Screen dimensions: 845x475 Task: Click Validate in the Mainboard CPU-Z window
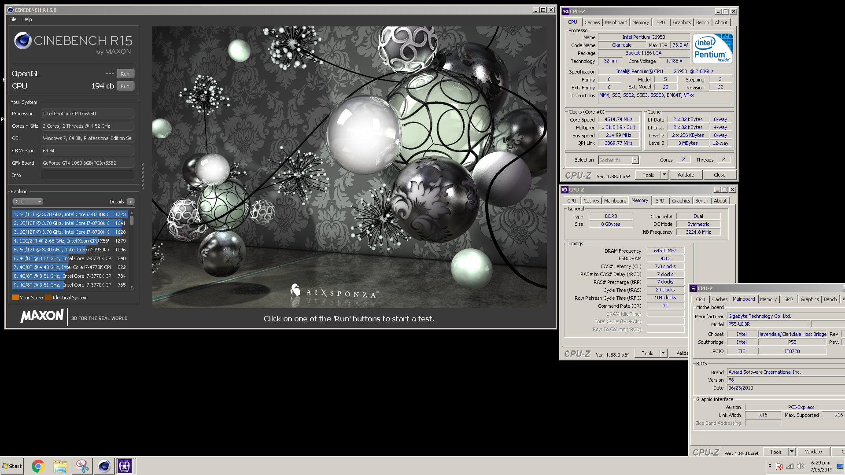813,452
